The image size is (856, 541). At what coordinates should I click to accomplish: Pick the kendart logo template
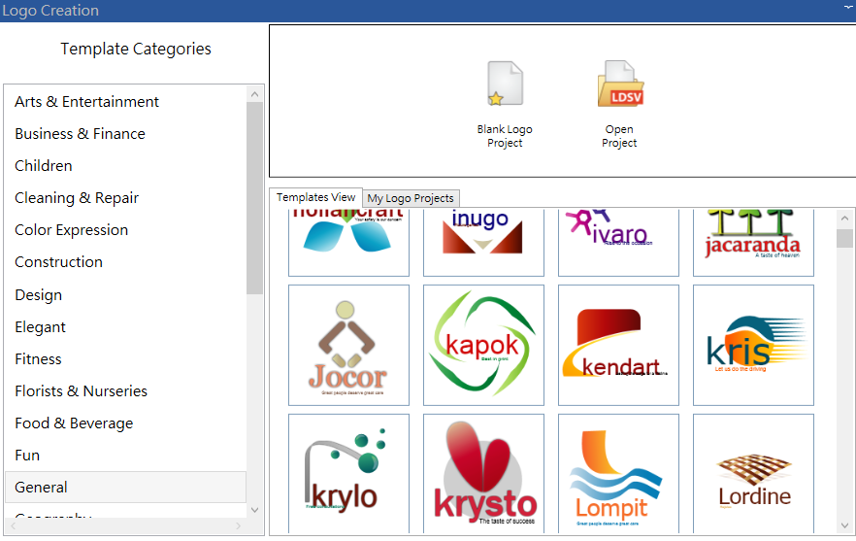(x=618, y=345)
